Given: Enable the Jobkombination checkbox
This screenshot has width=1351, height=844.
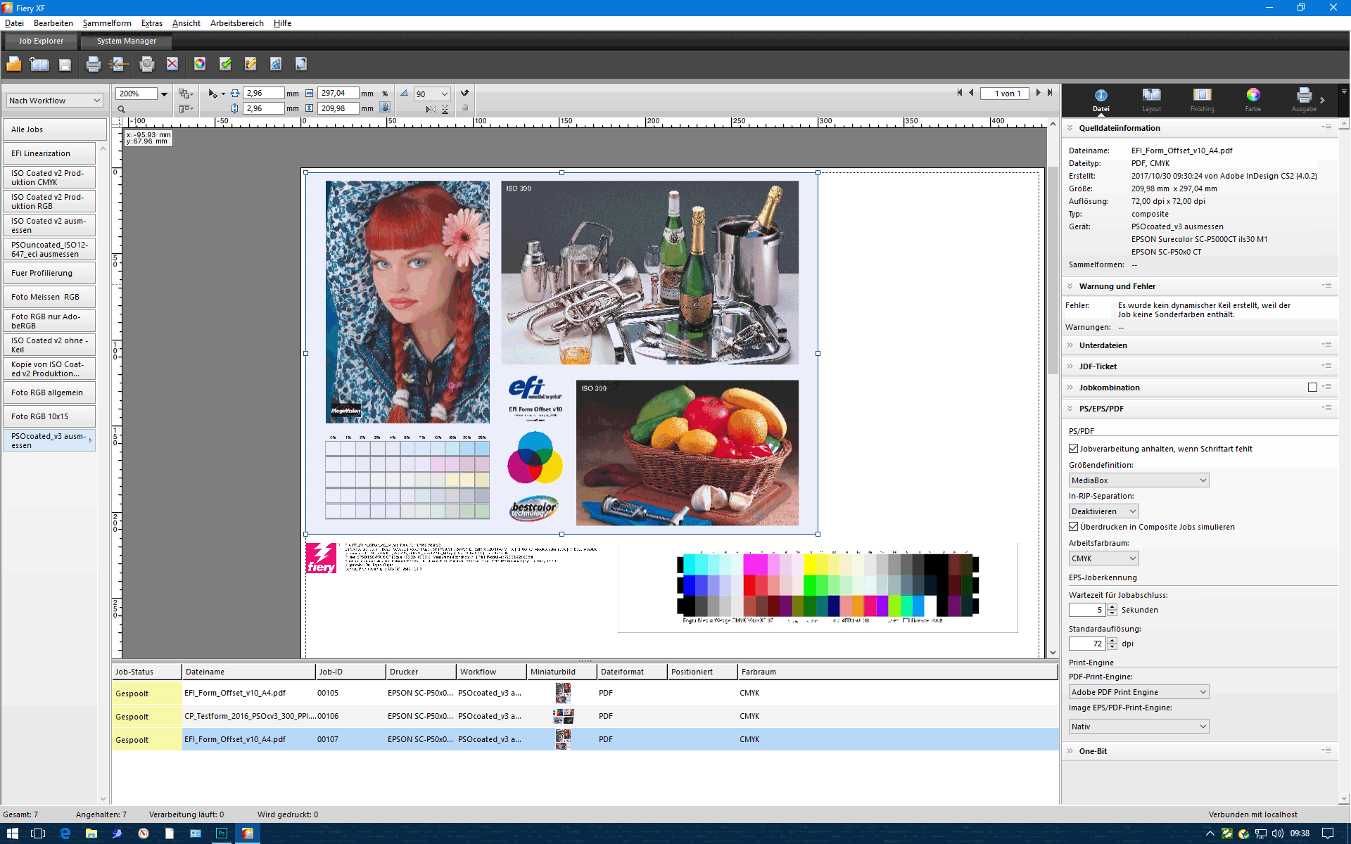Looking at the screenshot, I should click(1312, 388).
